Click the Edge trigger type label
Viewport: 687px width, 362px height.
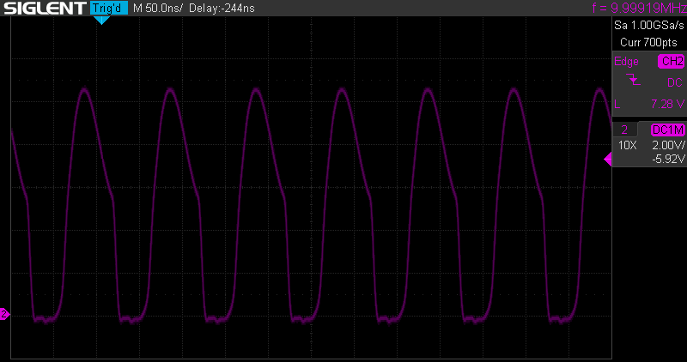click(x=626, y=61)
